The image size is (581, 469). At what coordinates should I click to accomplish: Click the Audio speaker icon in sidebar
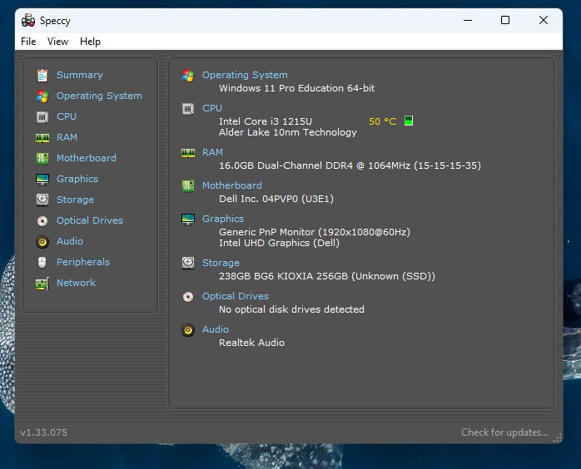click(x=42, y=241)
